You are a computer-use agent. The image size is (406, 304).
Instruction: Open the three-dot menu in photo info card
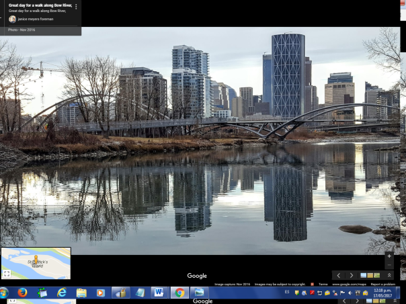pos(76,7)
